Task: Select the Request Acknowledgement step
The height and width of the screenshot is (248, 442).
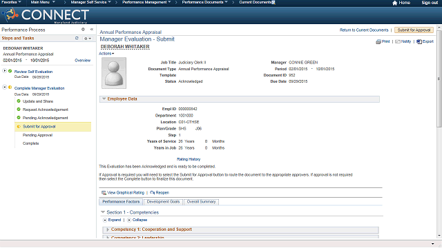Action: coord(46,110)
